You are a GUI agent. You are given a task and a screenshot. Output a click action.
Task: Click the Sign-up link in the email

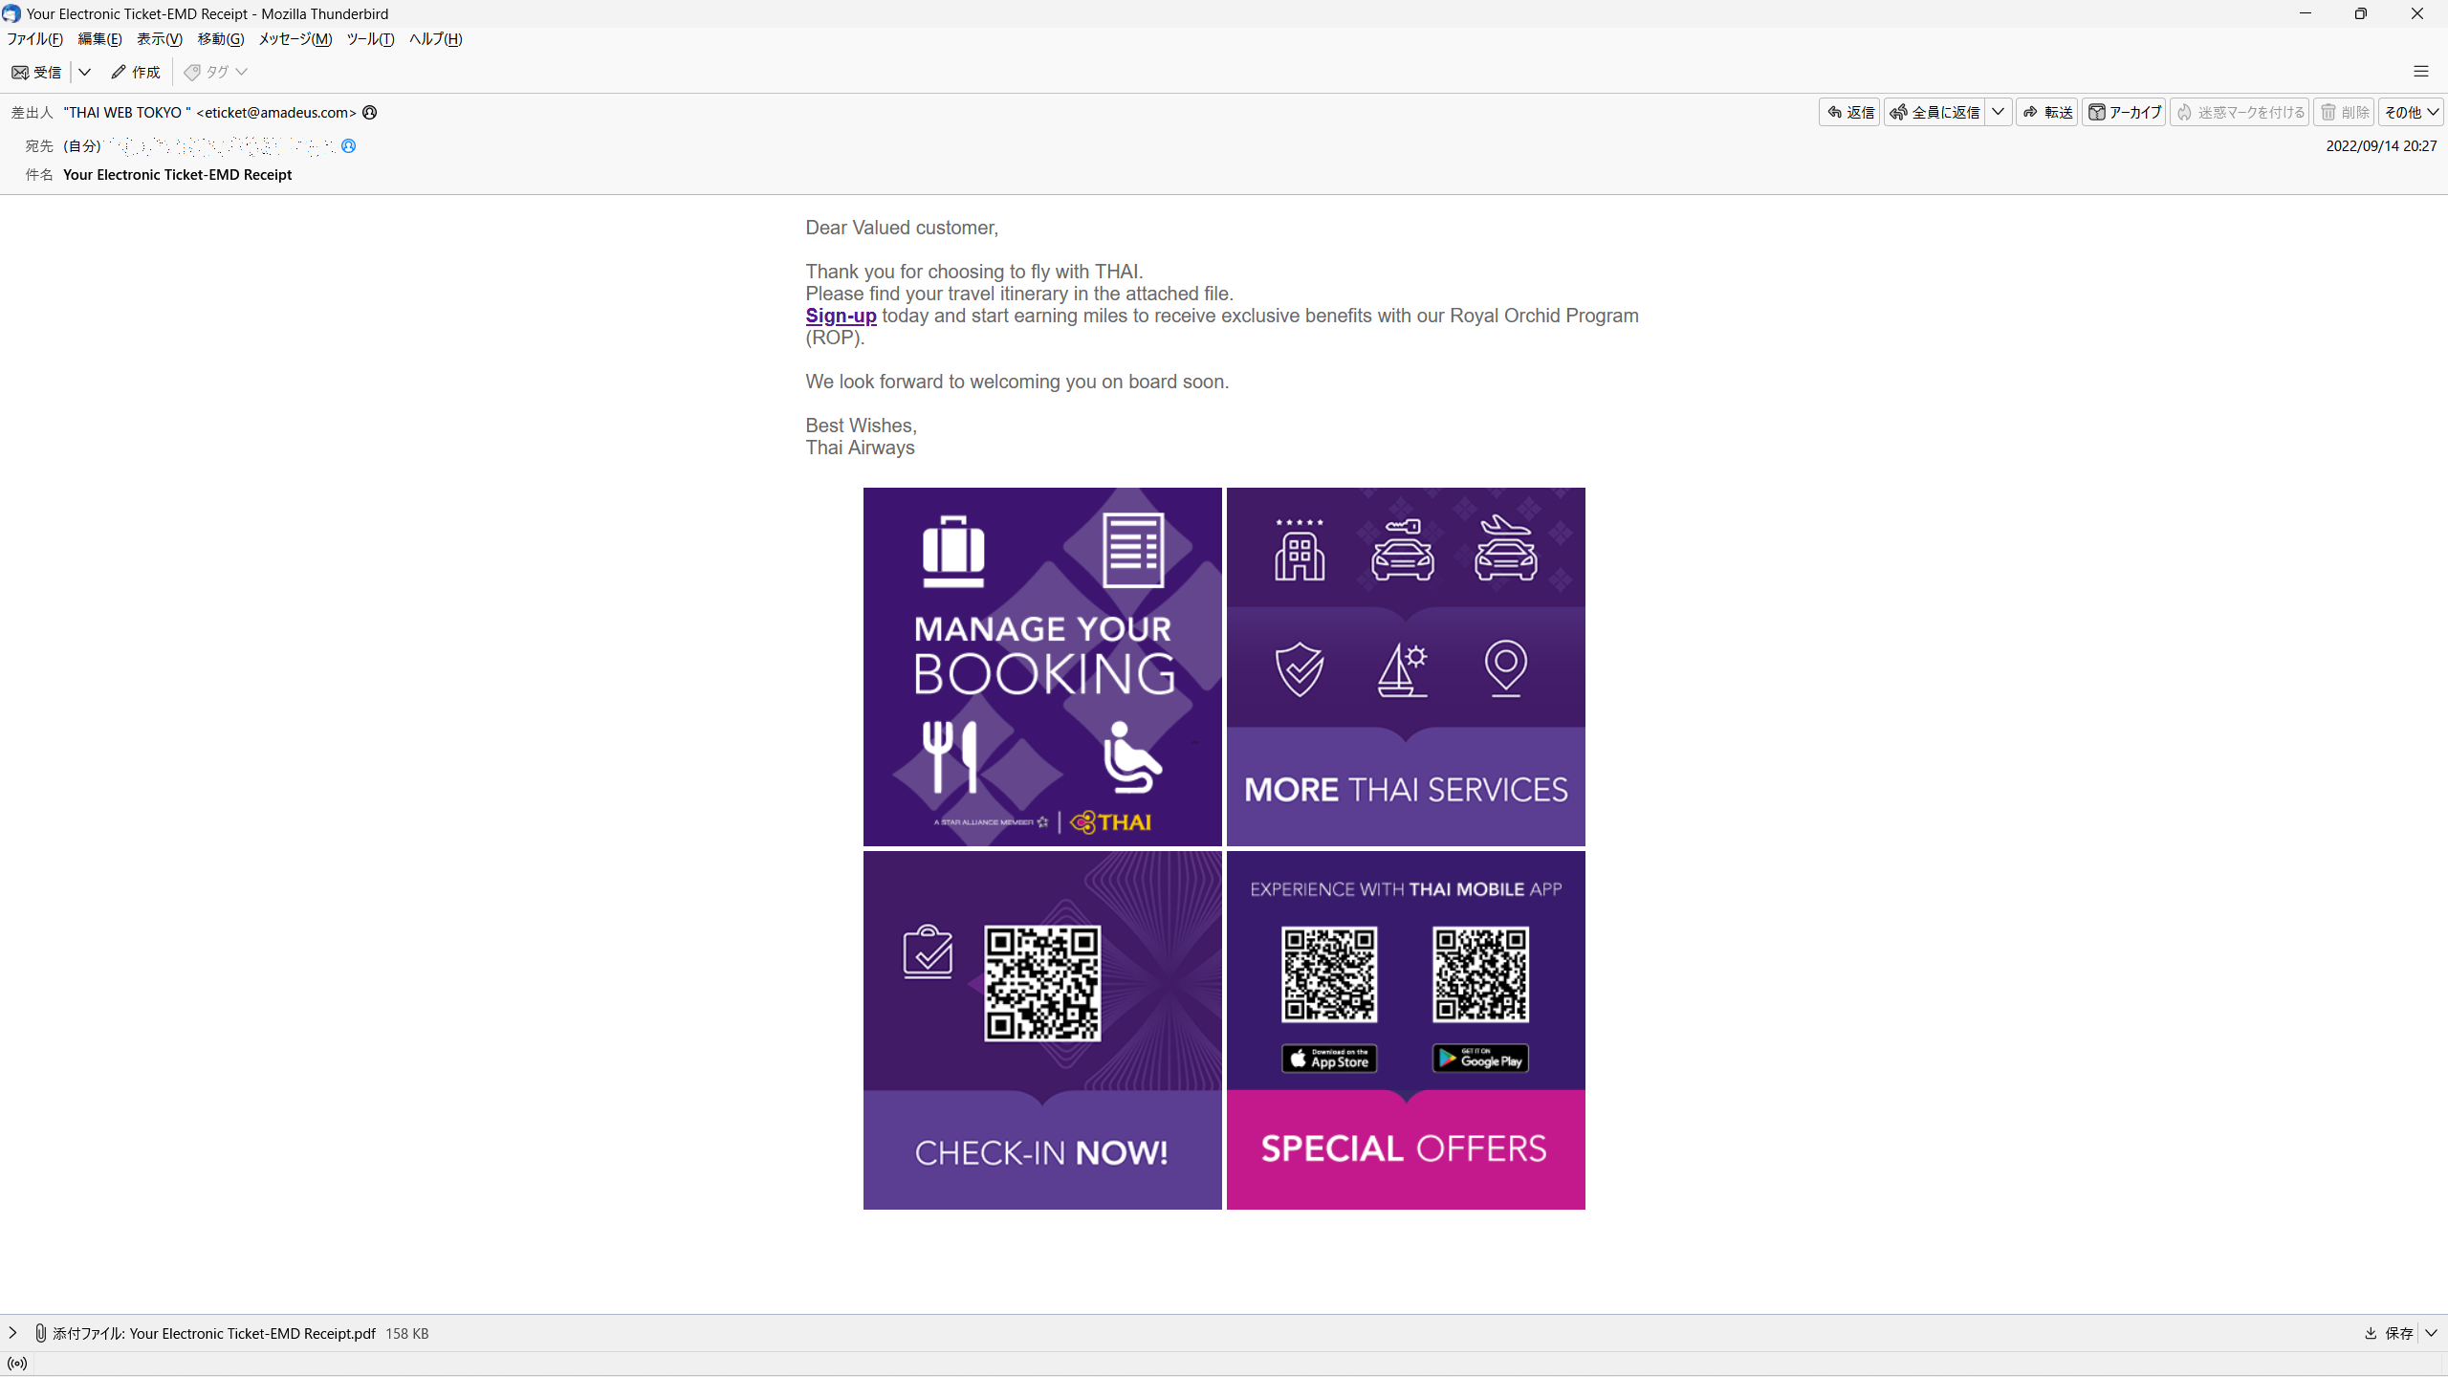(841, 317)
